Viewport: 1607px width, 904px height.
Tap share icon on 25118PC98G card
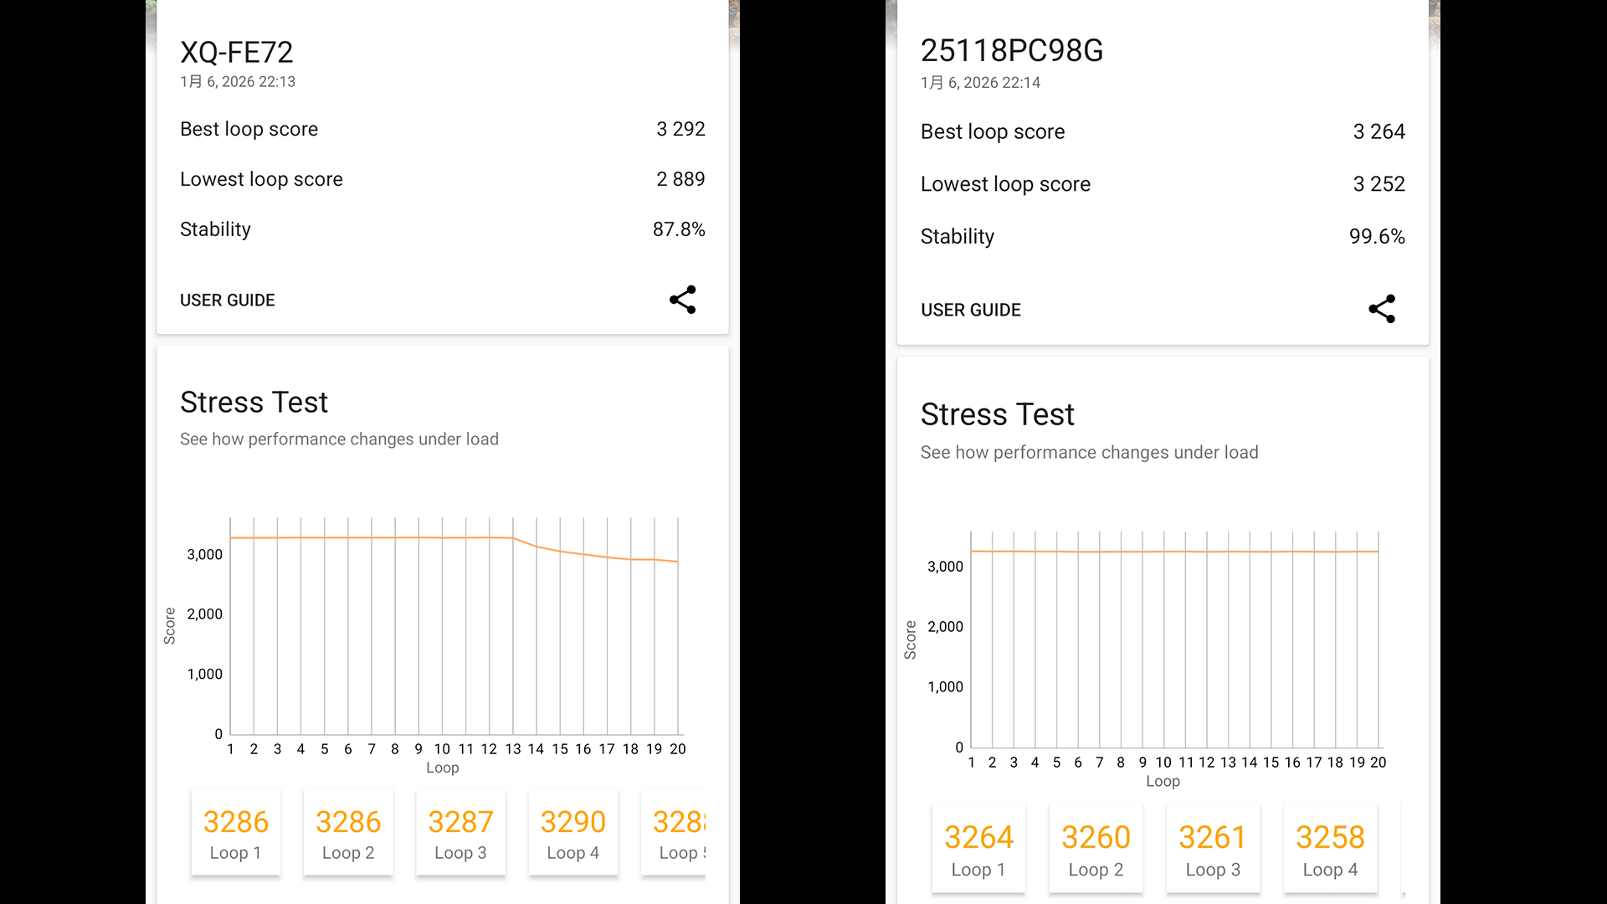tap(1382, 309)
